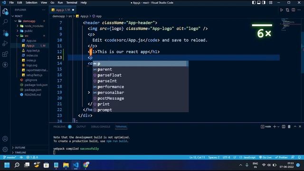Open the Run and Debug view

5,43
